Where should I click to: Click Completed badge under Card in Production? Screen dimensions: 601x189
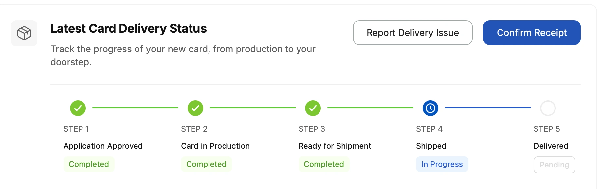[x=206, y=164]
